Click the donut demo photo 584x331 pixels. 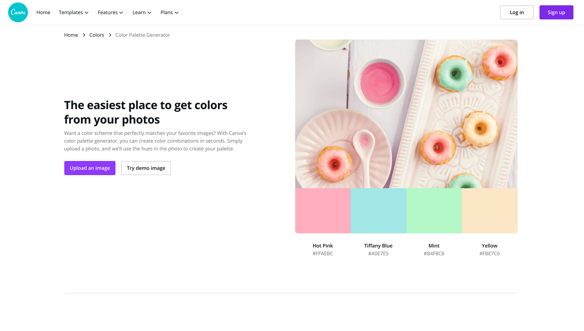[406, 114]
